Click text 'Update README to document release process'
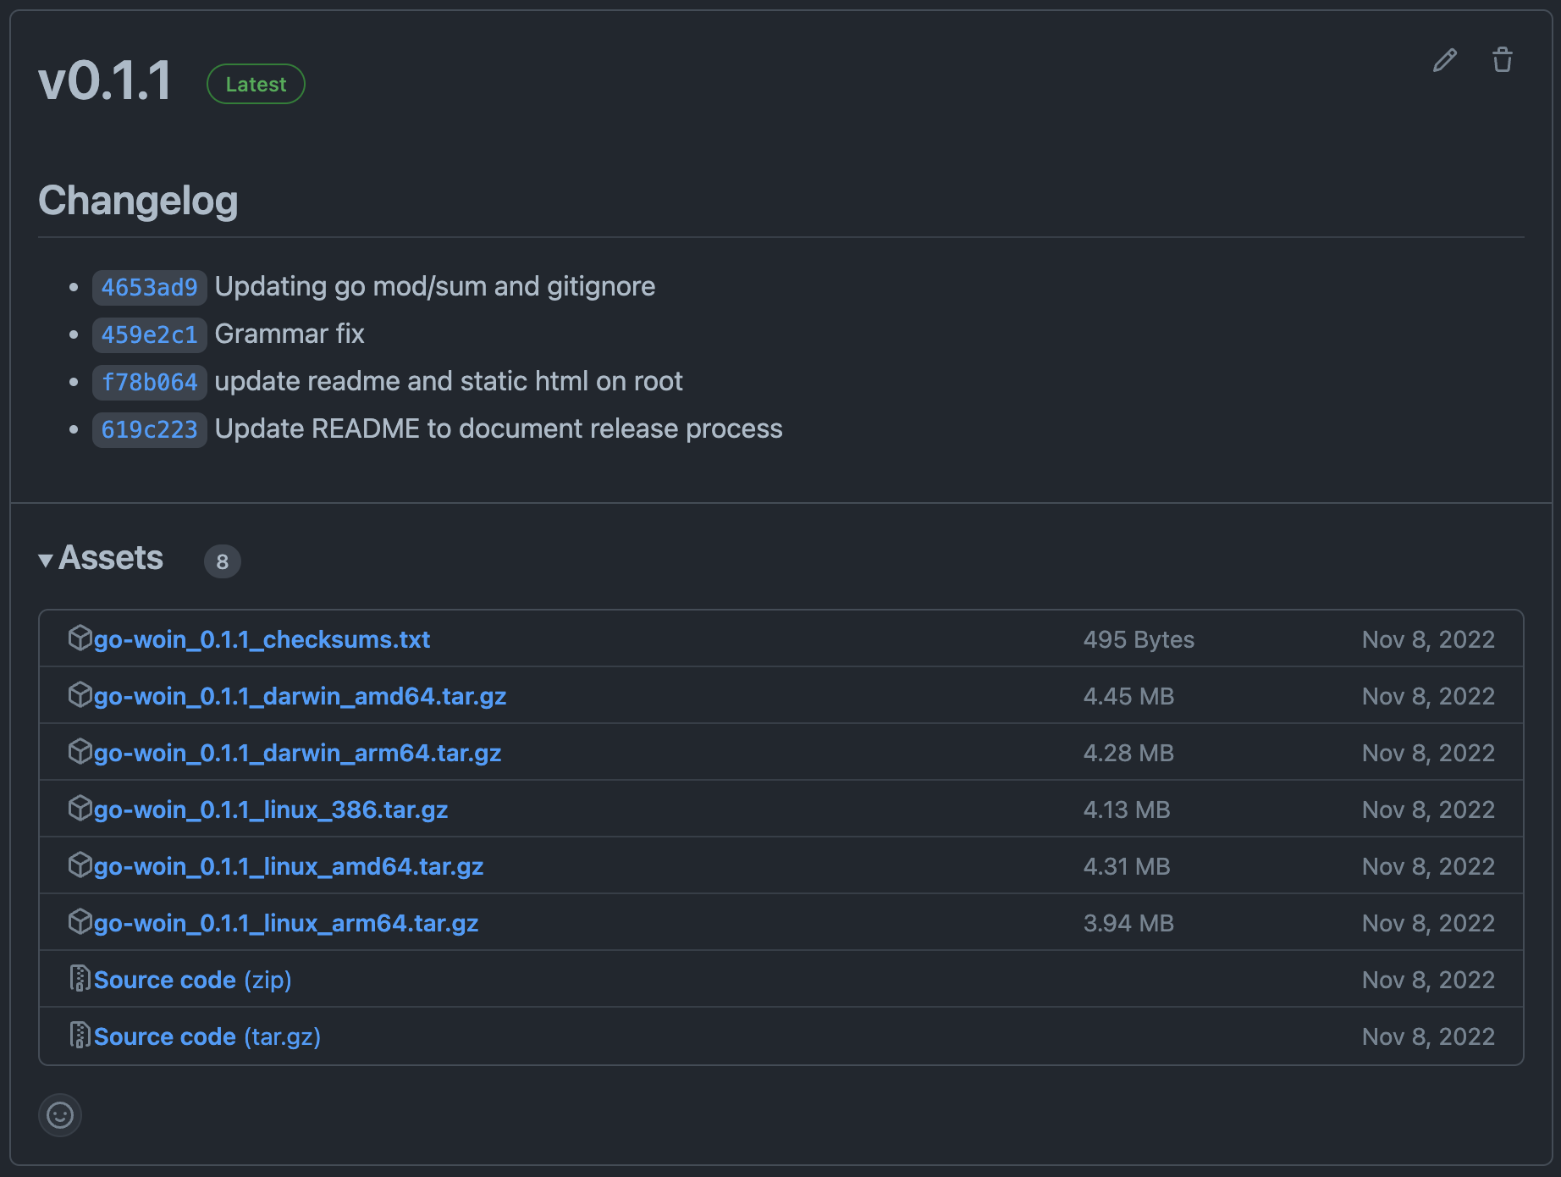The width and height of the screenshot is (1561, 1177). pyautogui.click(x=499, y=428)
